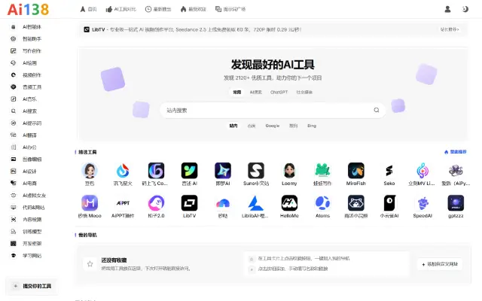Select the 常用 search category tab
The width and height of the screenshot is (482, 301).
pos(236,92)
